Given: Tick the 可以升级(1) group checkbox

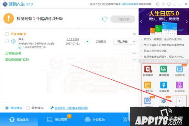Looking at the screenshot, I should pyautogui.click(x=7, y=34).
